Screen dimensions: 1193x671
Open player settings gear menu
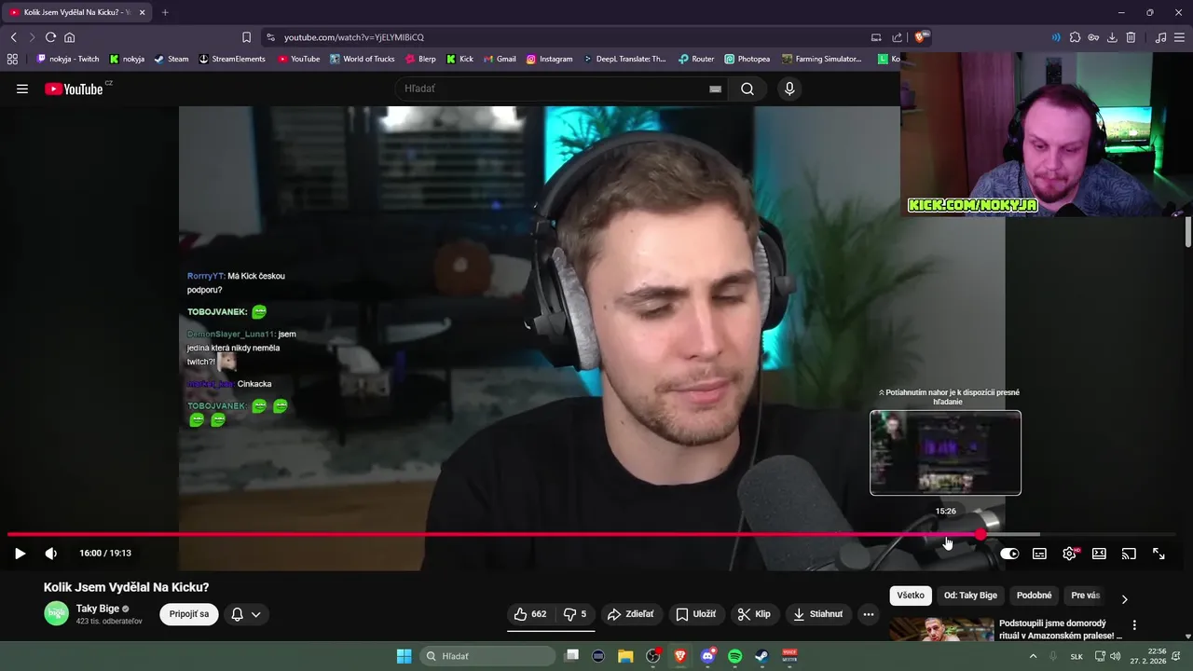1070,554
